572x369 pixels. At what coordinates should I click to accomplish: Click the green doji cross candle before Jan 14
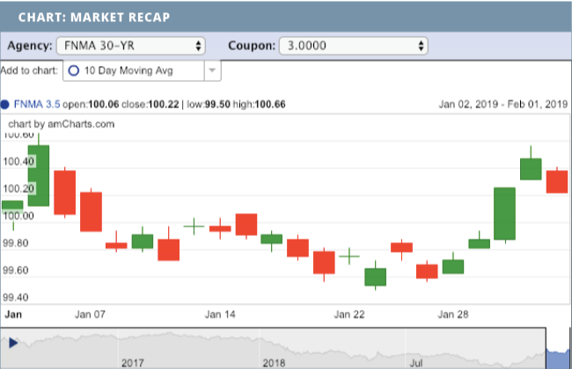pyautogui.click(x=194, y=226)
